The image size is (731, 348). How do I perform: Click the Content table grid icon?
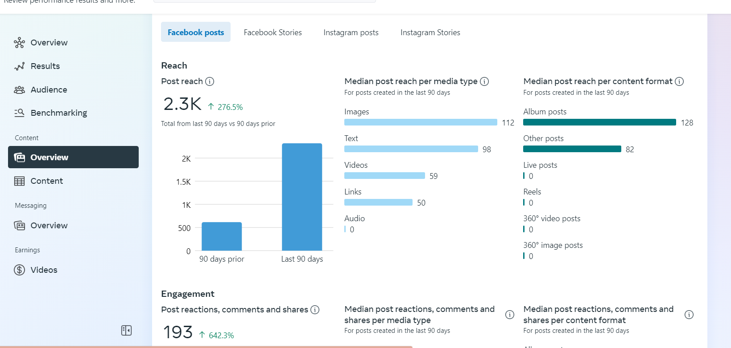tap(19, 181)
